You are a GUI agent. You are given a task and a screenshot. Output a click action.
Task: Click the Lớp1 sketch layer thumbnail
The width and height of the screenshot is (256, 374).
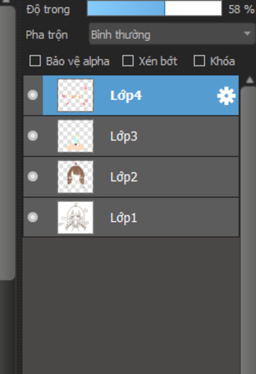(x=75, y=218)
